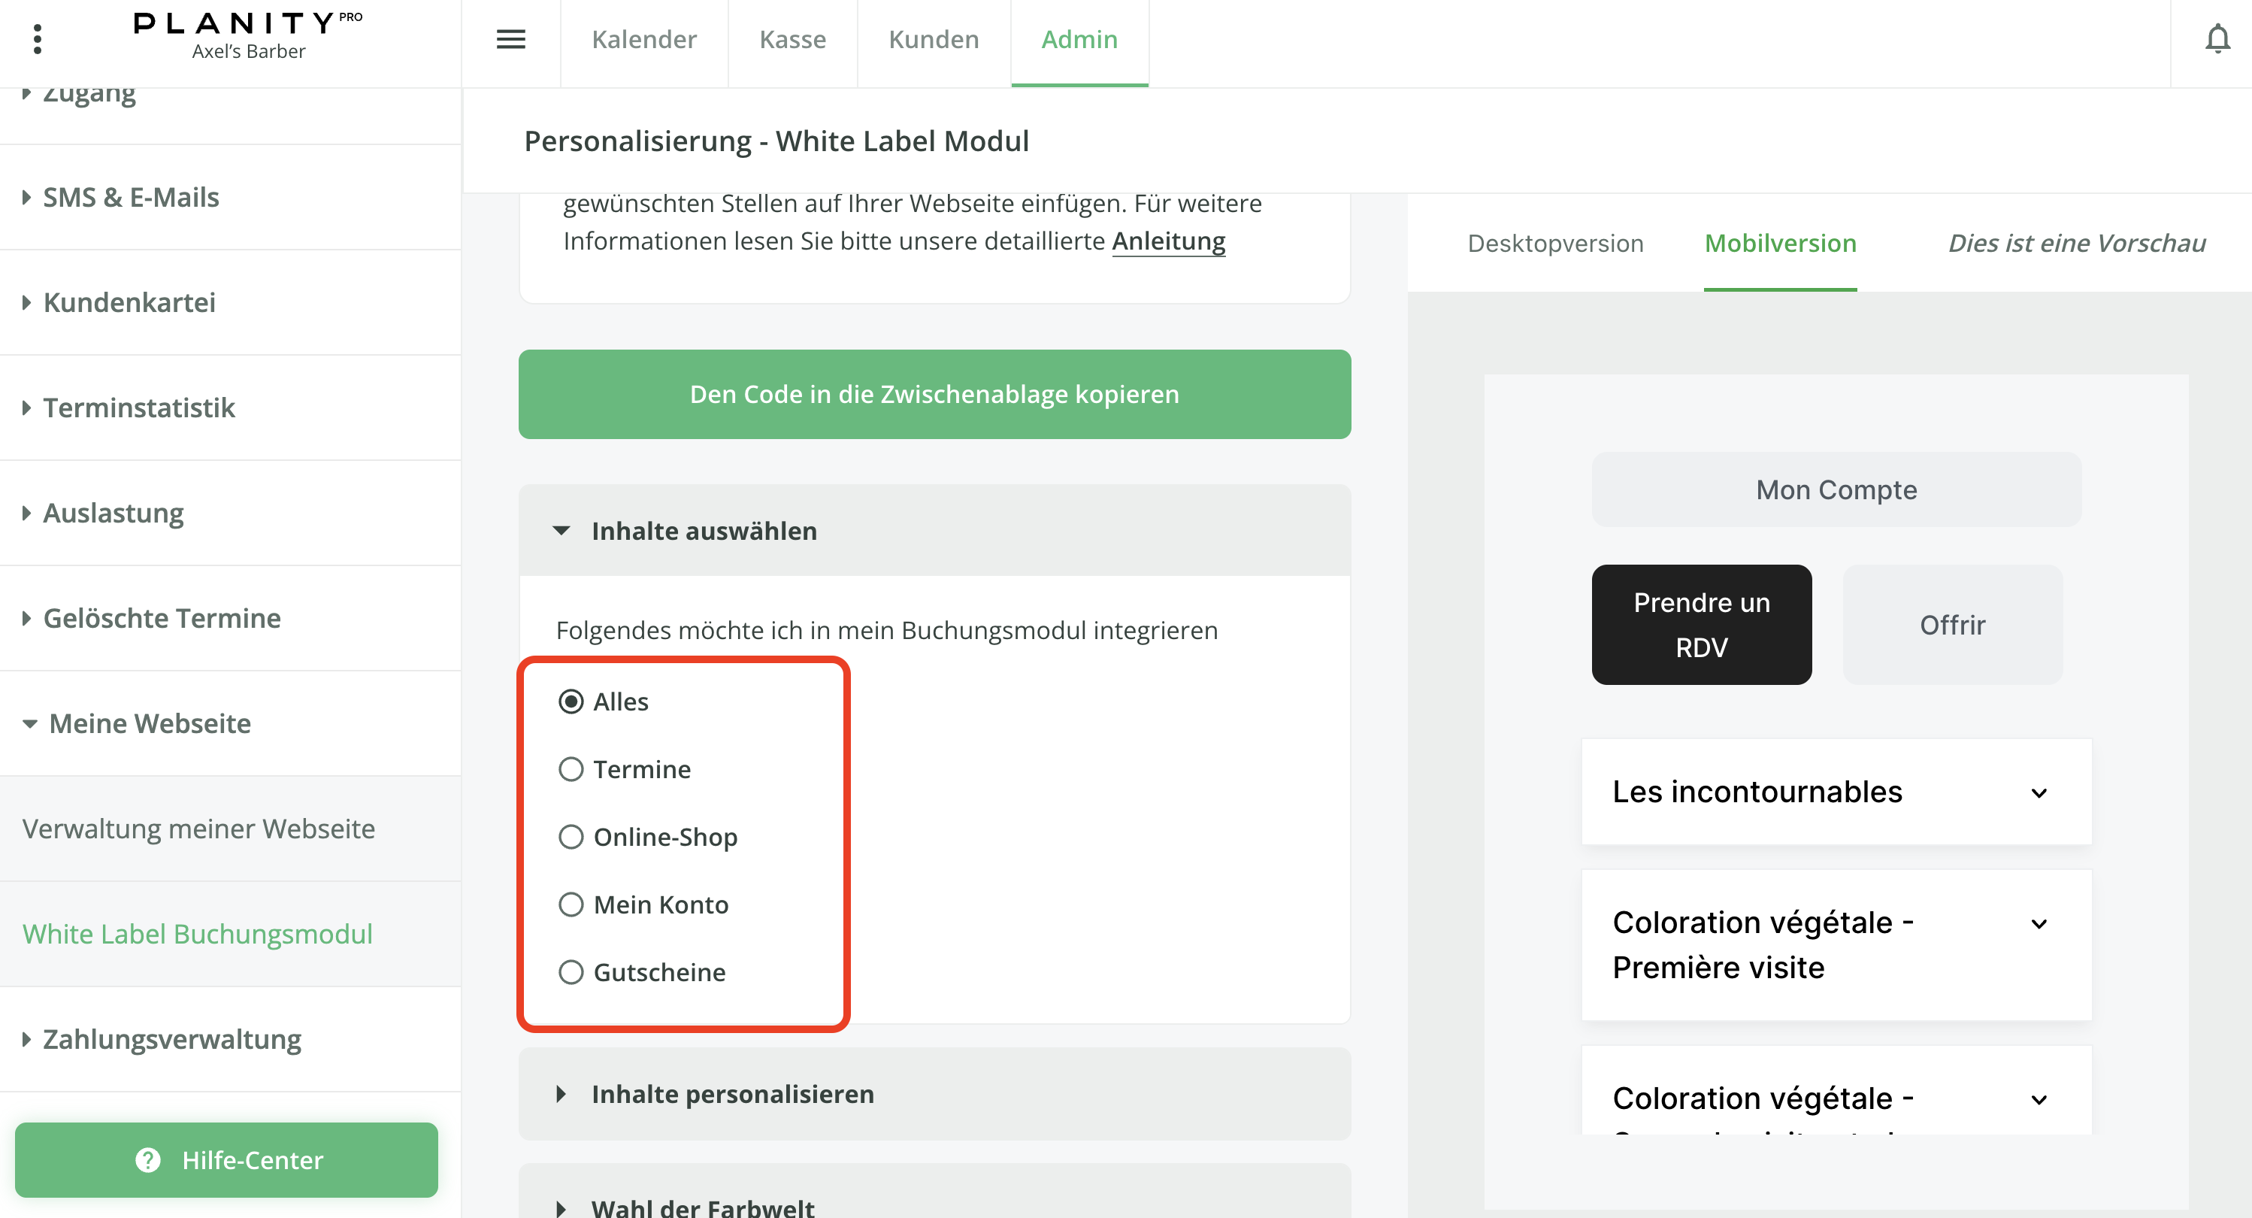This screenshot has width=2252, height=1218.
Task: Switch to the Kalender tab
Action: pyautogui.click(x=643, y=39)
